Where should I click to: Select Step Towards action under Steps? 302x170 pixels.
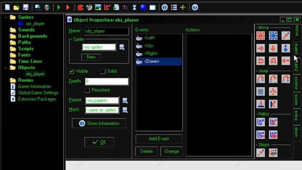click(x=260, y=153)
